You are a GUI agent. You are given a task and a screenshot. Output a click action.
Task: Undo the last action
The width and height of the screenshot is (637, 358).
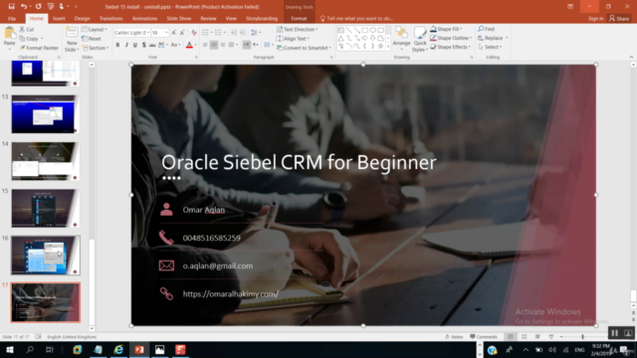pyautogui.click(x=24, y=7)
